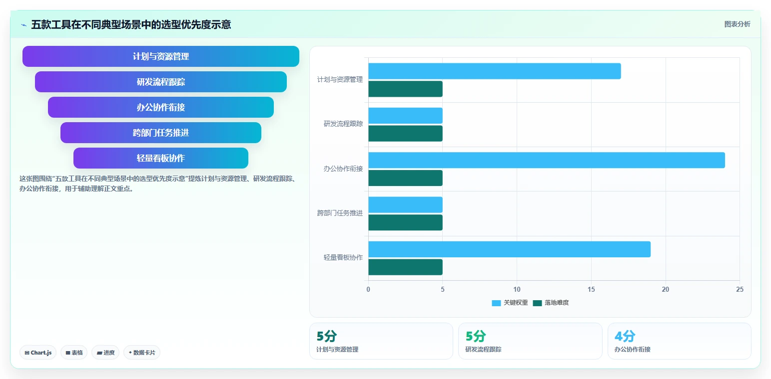
Task: Open the 4分 办公协作衔接 data card
Action: point(679,341)
